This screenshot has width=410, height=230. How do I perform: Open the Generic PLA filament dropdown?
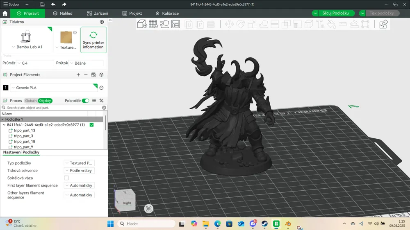[x=54, y=88]
